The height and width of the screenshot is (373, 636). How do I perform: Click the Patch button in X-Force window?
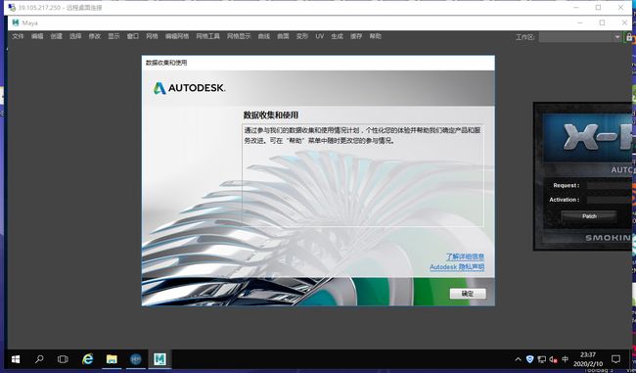(x=589, y=216)
